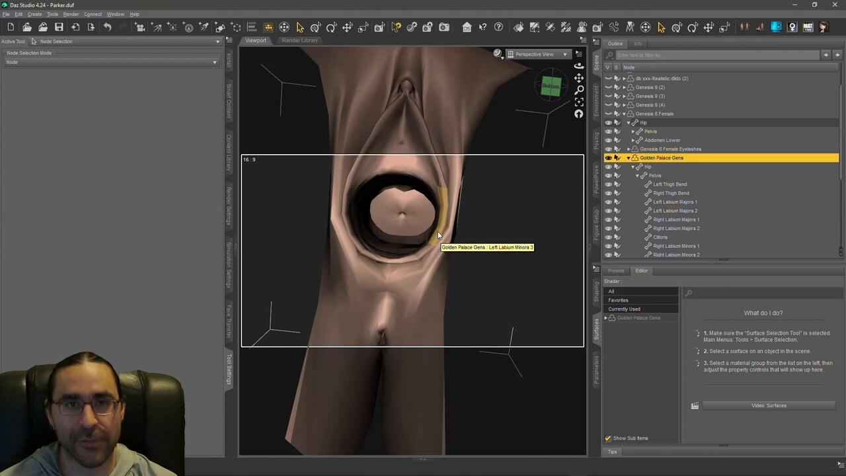Select the Node Selection arrow tool
846x476 pixels.
click(300, 27)
